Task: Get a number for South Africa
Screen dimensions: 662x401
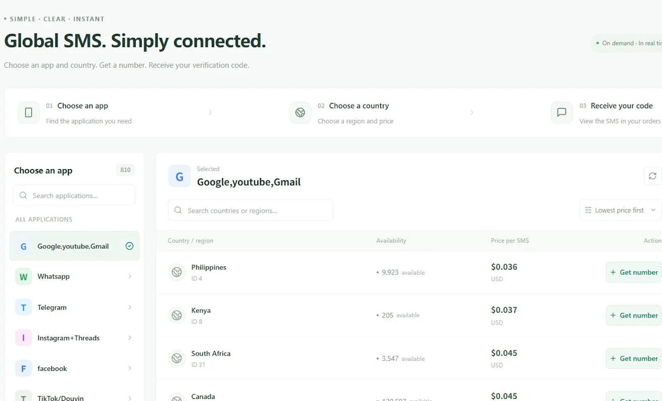Action: (x=634, y=358)
